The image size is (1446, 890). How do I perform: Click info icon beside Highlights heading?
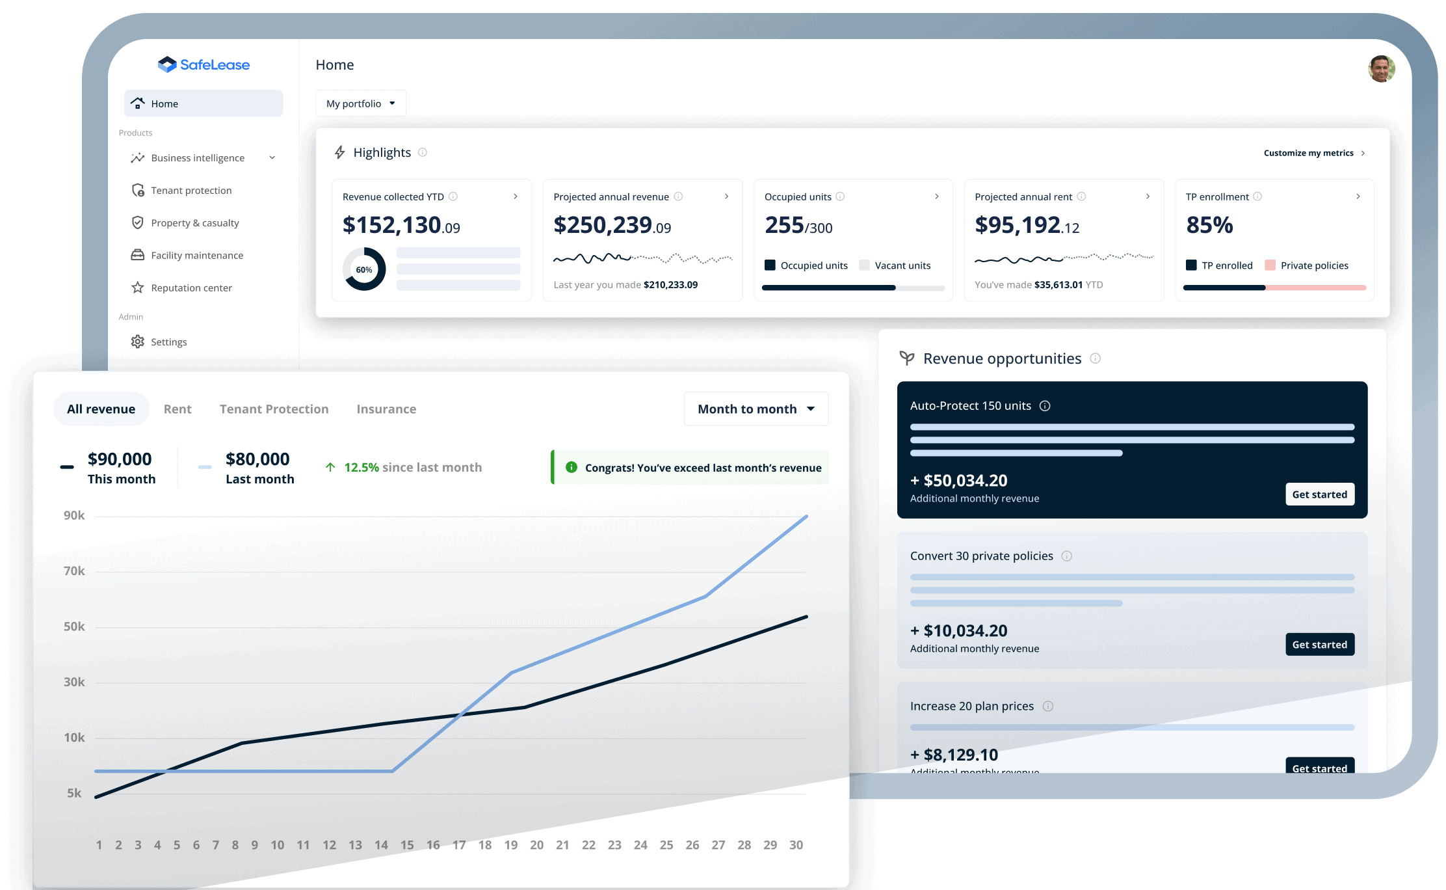423,152
